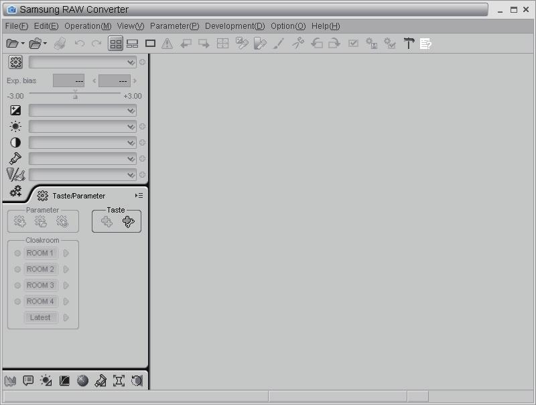536x405 pixels.
Task: Click the redo arrow in toolbar
Action: (x=96, y=44)
